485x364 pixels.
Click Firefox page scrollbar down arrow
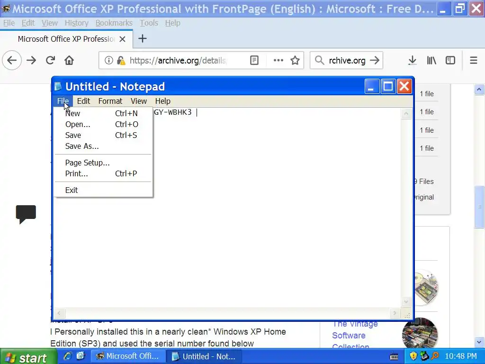[479, 342]
